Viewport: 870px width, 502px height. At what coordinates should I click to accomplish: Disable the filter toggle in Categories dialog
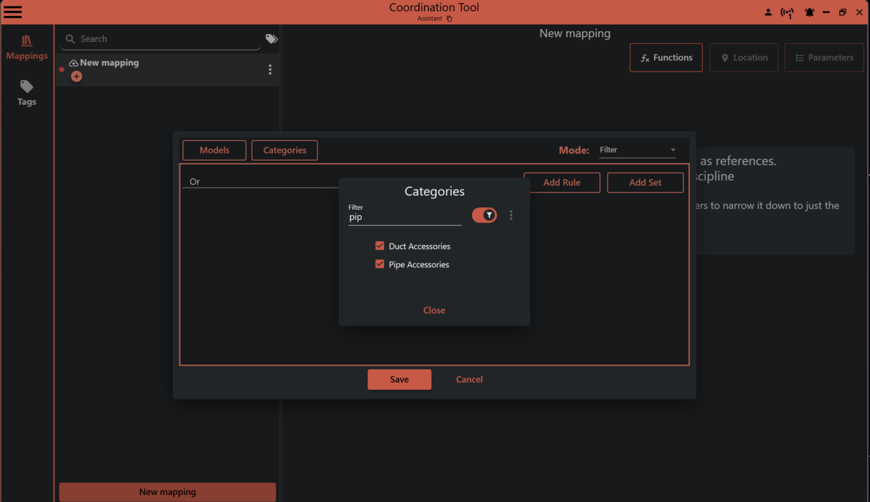484,215
